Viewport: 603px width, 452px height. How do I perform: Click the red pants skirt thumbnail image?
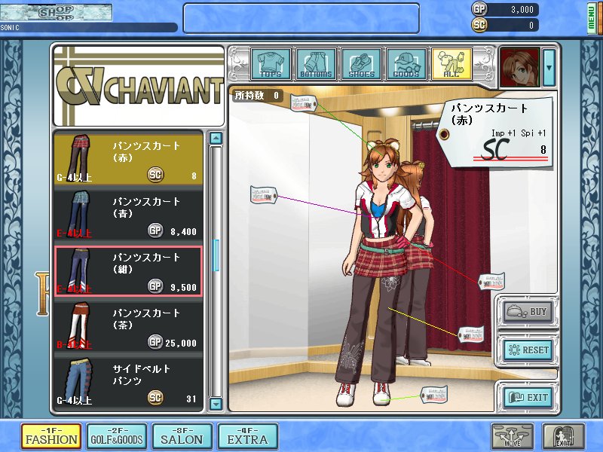click(79, 157)
